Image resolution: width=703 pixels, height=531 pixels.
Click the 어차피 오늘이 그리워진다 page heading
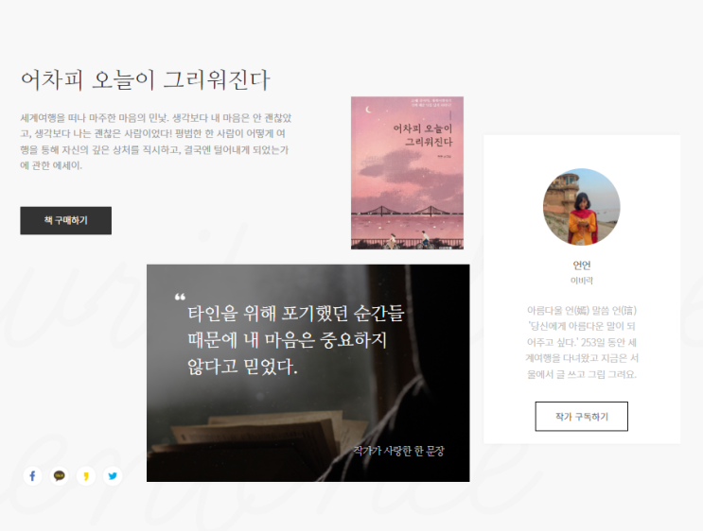tap(146, 79)
